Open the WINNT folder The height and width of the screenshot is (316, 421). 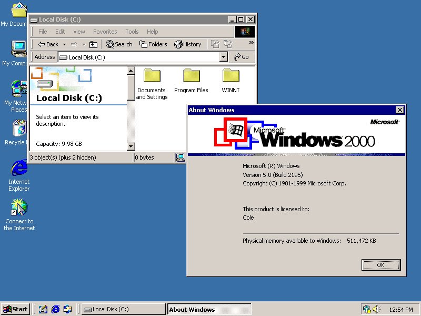[x=230, y=78]
